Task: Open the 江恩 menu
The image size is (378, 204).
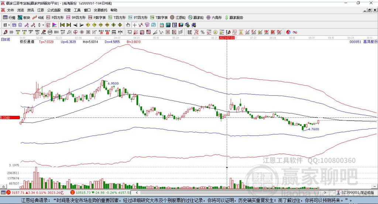Action: tap(41, 10)
